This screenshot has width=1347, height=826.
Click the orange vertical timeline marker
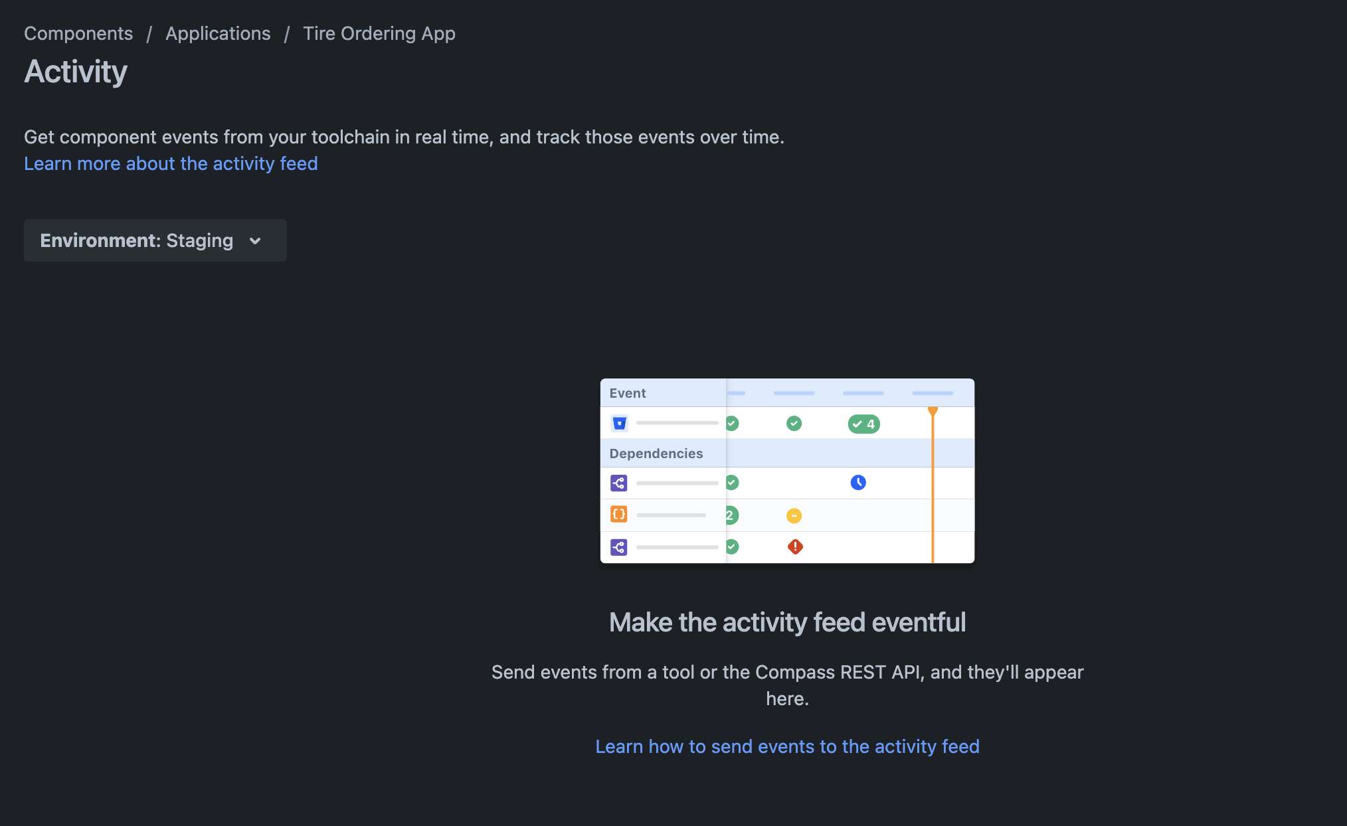click(933, 485)
